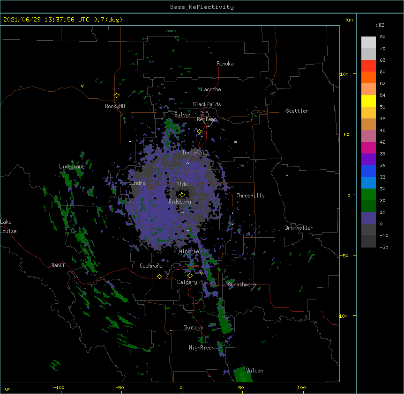Viewport: 404px width, 394px height.
Task: Pick the green 20-30 dBZ legend swatch
Action: point(368,195)
